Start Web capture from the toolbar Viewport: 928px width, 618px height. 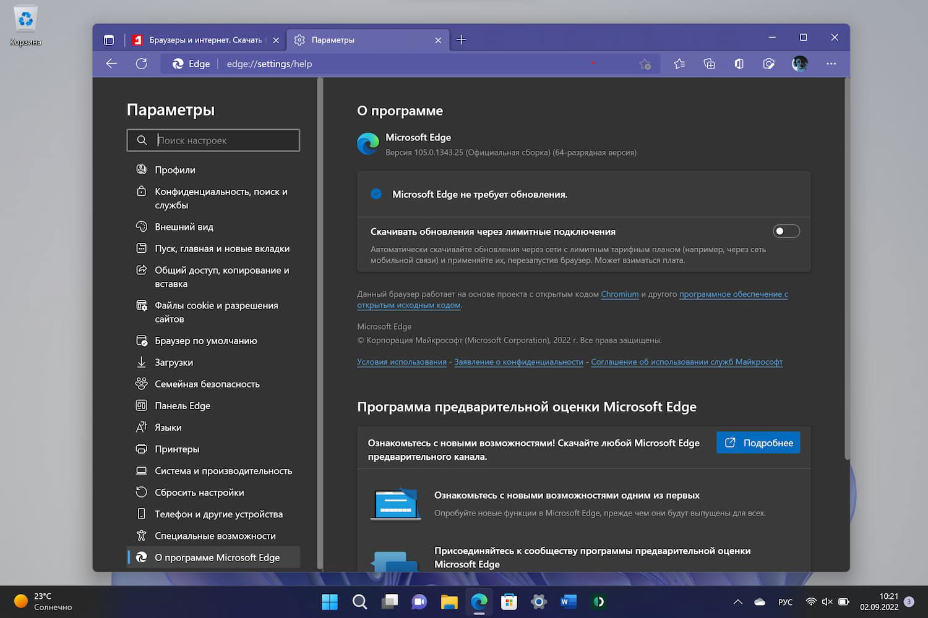pyautogui.click(x=769, y=64)
